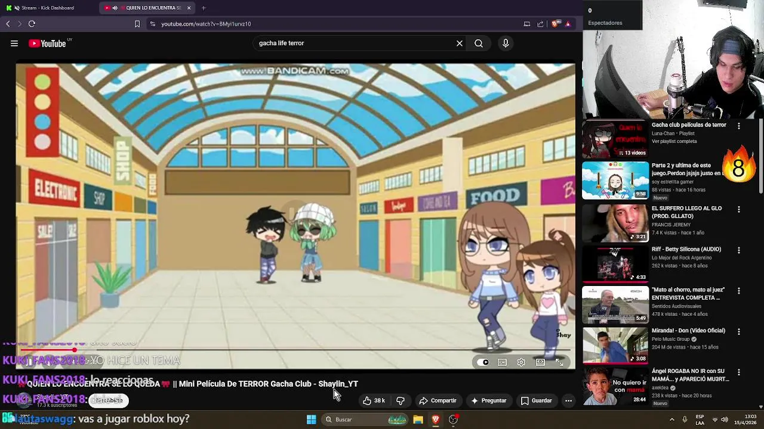Open video player settings gear
The height and width of the screenshot is (429, 764).
(521, 362)
